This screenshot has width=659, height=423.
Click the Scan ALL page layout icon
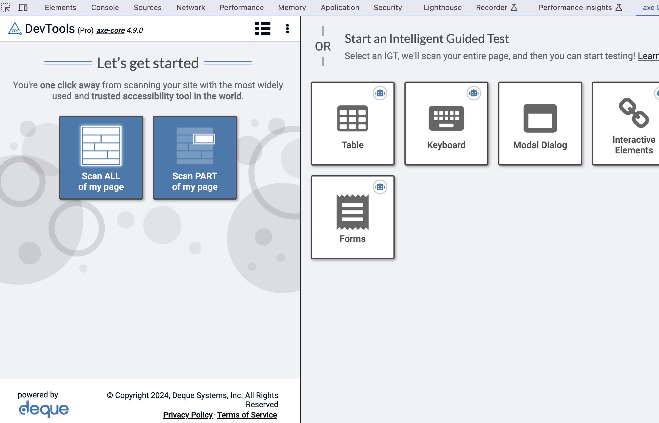pos(101,146)
